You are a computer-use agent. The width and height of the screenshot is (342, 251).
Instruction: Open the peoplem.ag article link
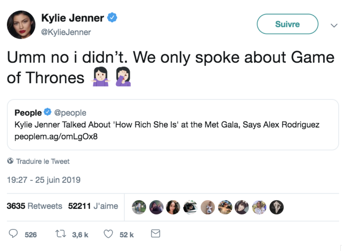point(56,137)
